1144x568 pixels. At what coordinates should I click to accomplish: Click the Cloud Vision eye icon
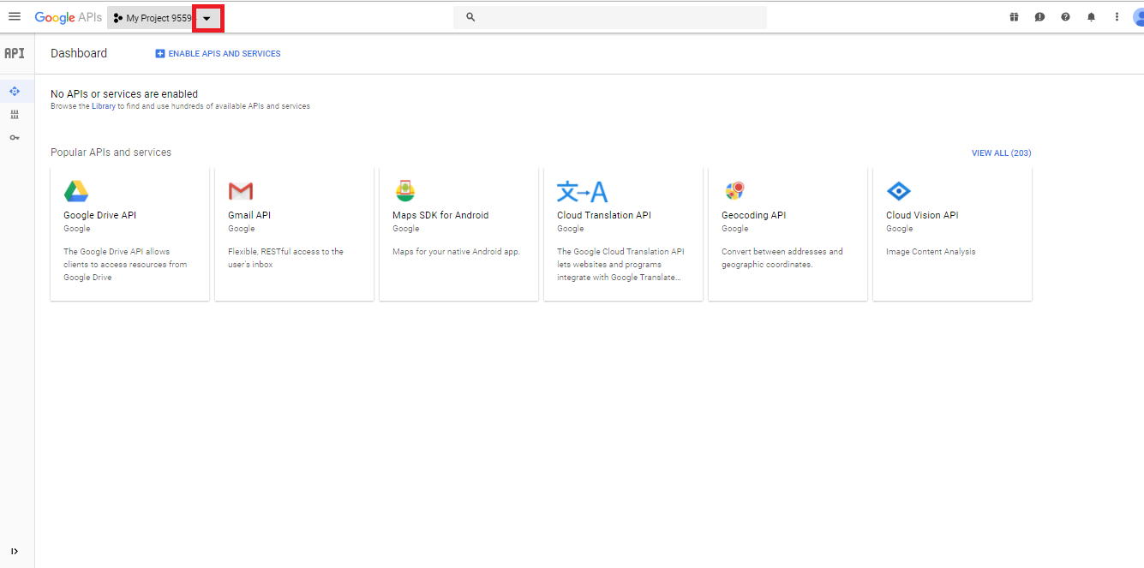pos(899,191)
